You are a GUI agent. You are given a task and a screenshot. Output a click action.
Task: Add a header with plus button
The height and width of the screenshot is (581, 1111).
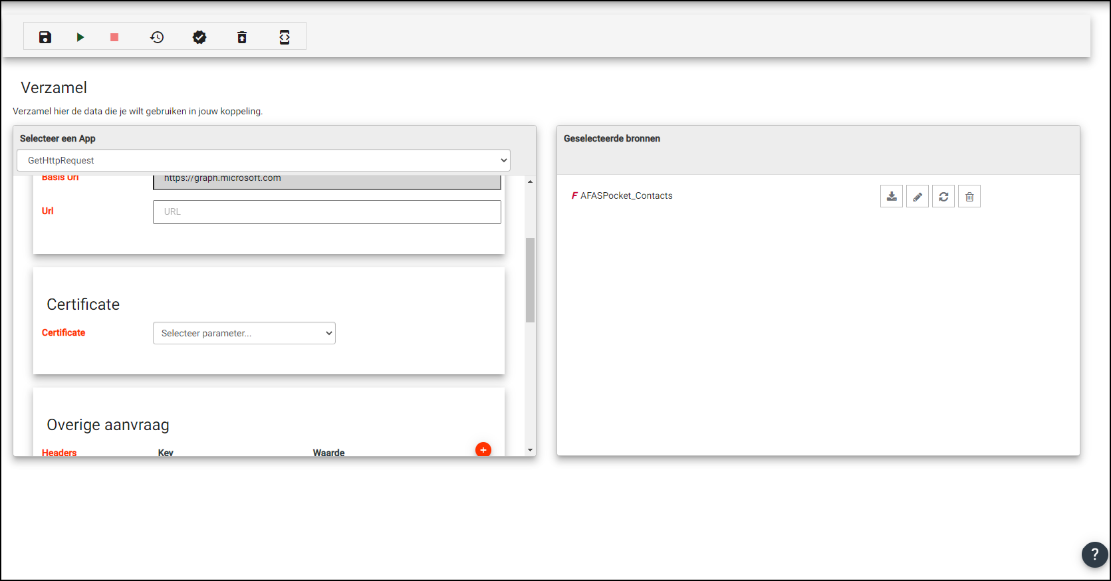483,449
